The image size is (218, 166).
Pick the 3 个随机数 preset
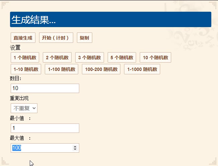click(x=90, y=58)
